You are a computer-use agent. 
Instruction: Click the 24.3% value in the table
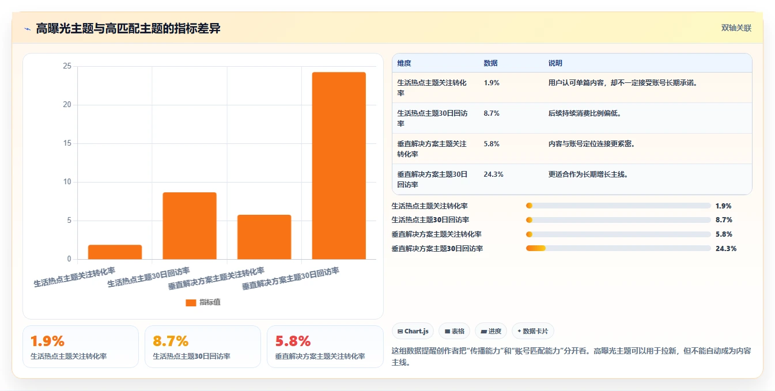[493, 174]
